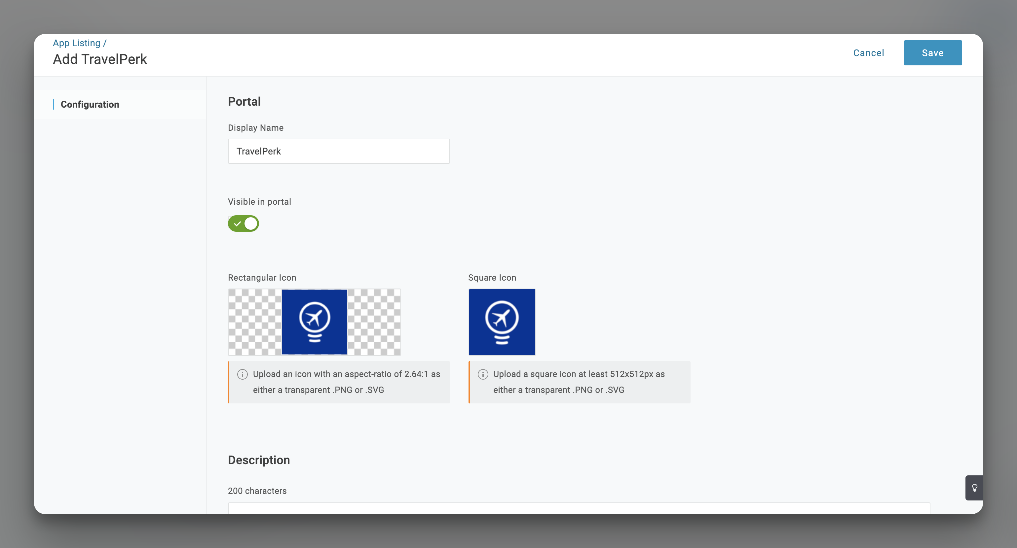Click the 'Description' section heading
The height and width of the screenshot is (548, 1017).
coord(259,460)
